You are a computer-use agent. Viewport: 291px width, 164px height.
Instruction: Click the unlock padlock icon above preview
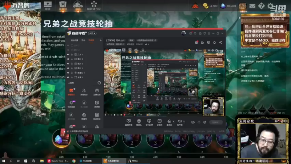[202, 42]
